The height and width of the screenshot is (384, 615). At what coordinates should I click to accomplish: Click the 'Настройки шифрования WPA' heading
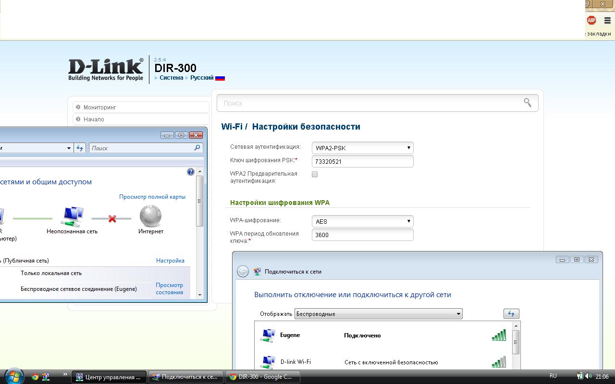[x=280, y=203]
